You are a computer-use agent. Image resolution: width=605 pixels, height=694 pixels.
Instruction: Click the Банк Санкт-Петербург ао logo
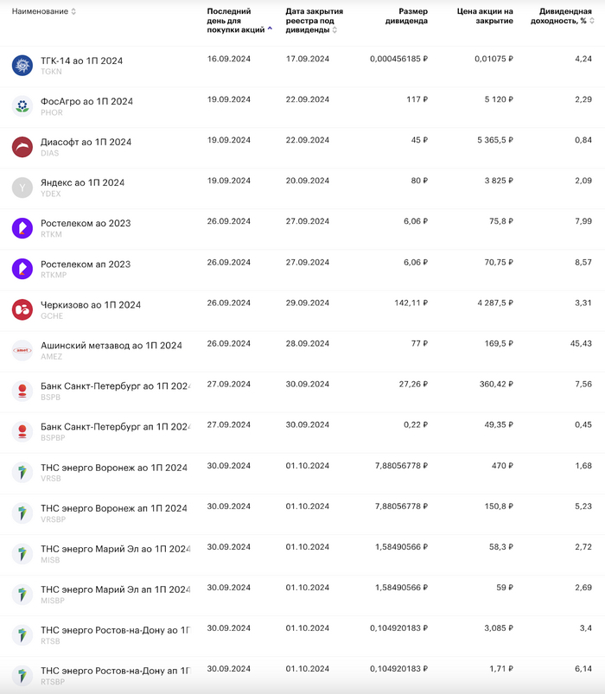click(22, 390)
